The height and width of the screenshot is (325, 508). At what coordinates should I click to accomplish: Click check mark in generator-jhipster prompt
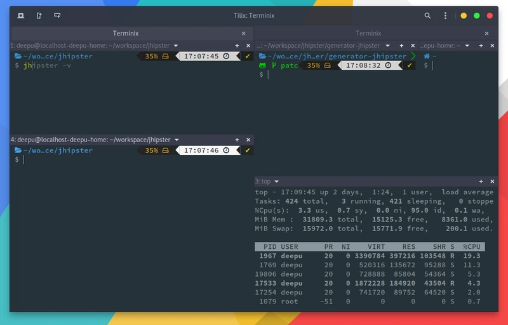click(x=410, y=65)
